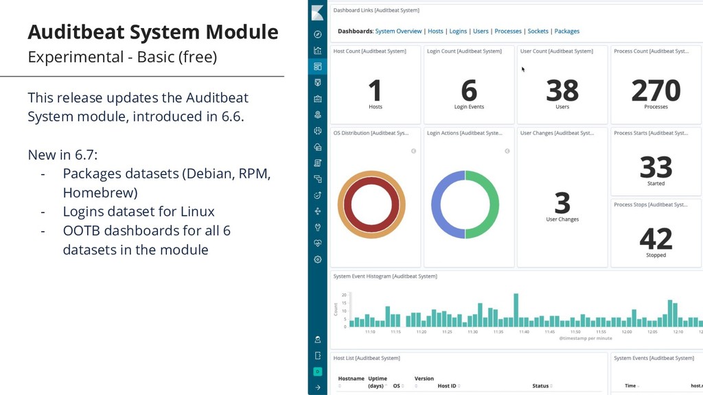This screenshot has height=395, width=703.
Task: Open the Processes dashboard link
Action: (508, 32)
